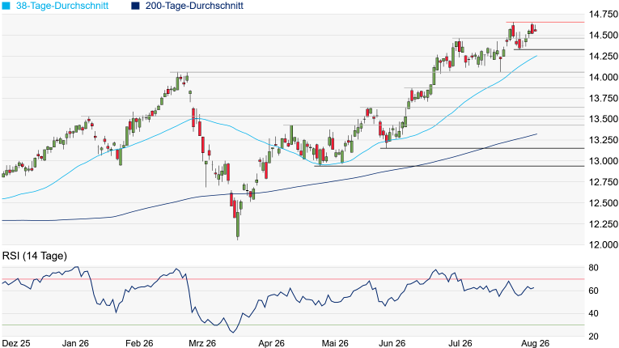The image size is (619, 348).
Task: Click the 13.000 price axis label
Action: (603, 161)
